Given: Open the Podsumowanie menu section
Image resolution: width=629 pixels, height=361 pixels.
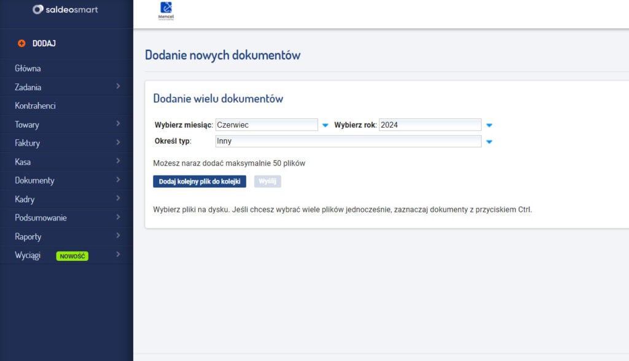Looking at the screenshot, I should (41, 218).
